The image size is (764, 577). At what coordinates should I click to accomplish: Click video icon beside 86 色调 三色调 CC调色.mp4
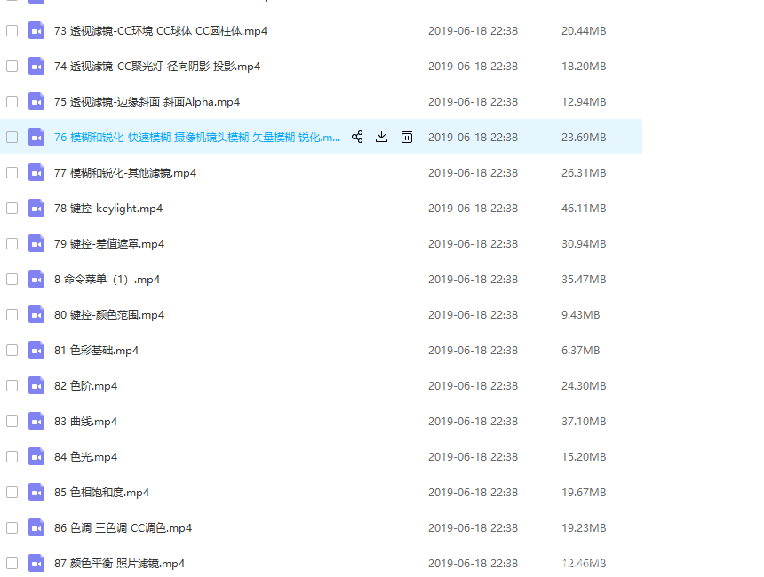pyautogui.click(x=36, y=527)
